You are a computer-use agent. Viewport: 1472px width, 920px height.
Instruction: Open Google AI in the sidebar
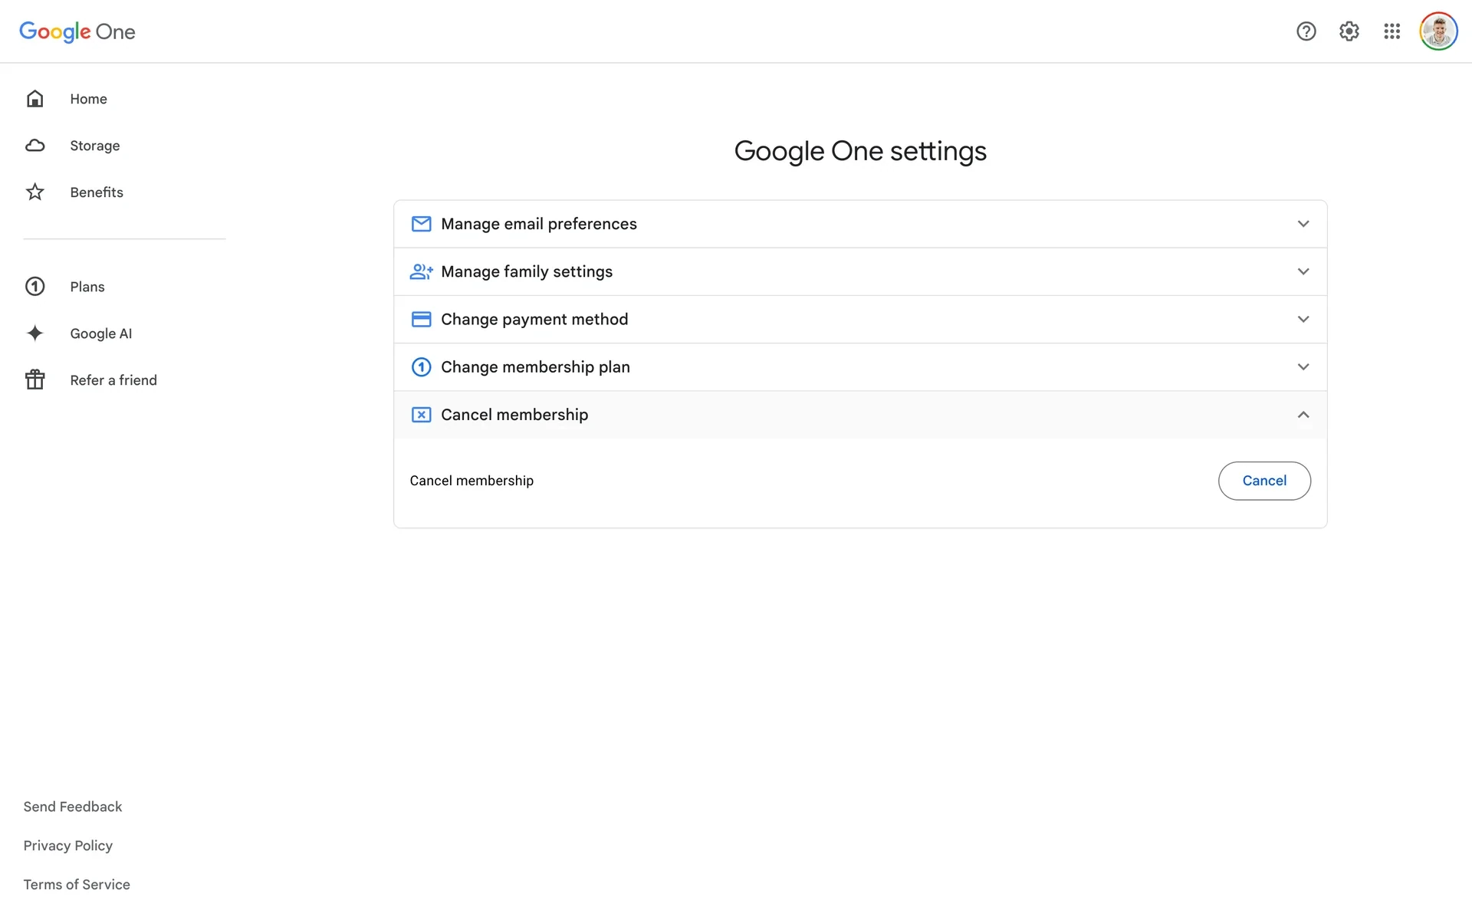pyautogui.click(x=100, y=333)
